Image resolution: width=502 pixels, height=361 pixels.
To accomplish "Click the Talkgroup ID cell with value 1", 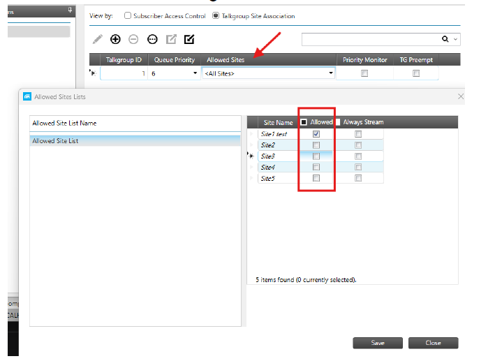I will pos(124,73).
